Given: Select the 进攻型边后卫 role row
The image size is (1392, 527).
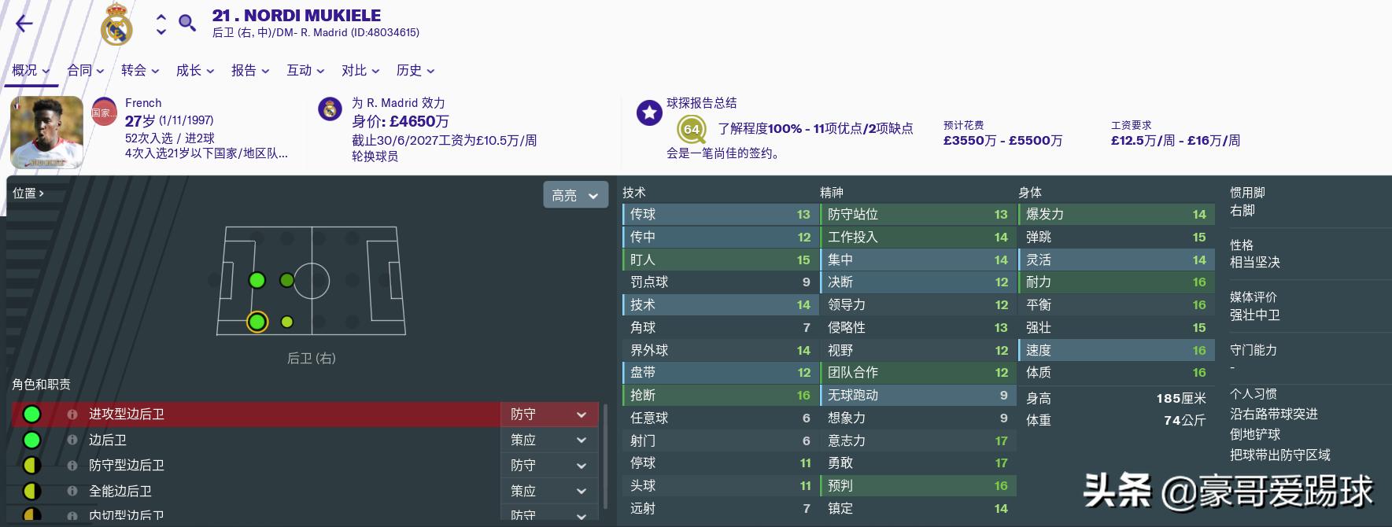Looking at the screenshot, I should tap(256, 414).
